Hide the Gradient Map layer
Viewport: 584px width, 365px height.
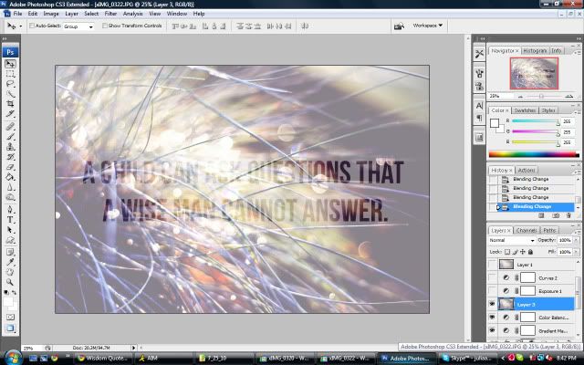click(493, 330)
